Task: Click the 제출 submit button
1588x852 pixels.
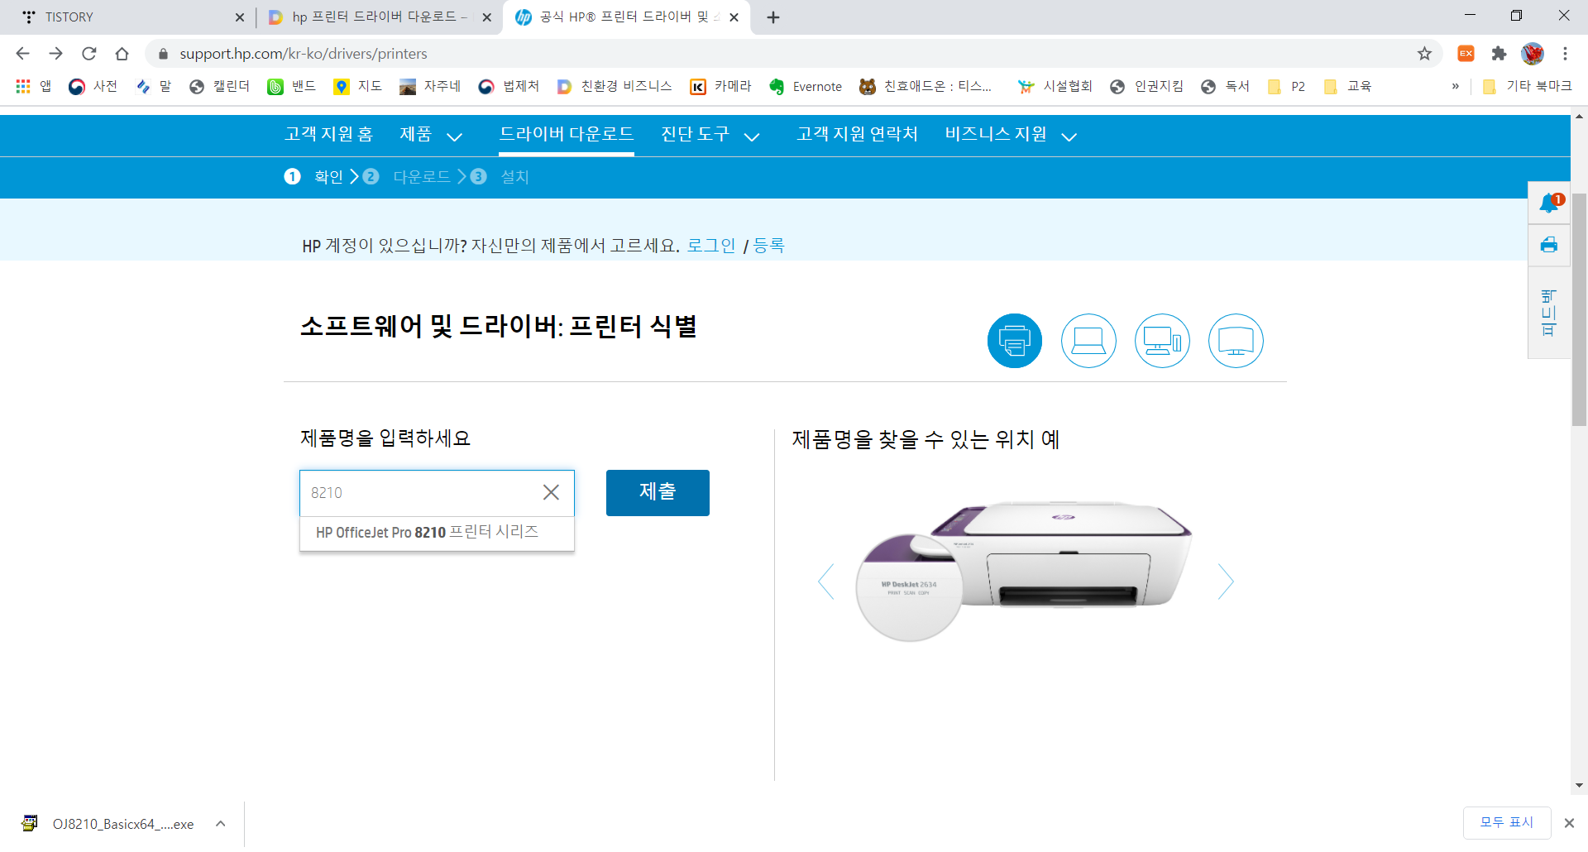Action: pos(658,493)
